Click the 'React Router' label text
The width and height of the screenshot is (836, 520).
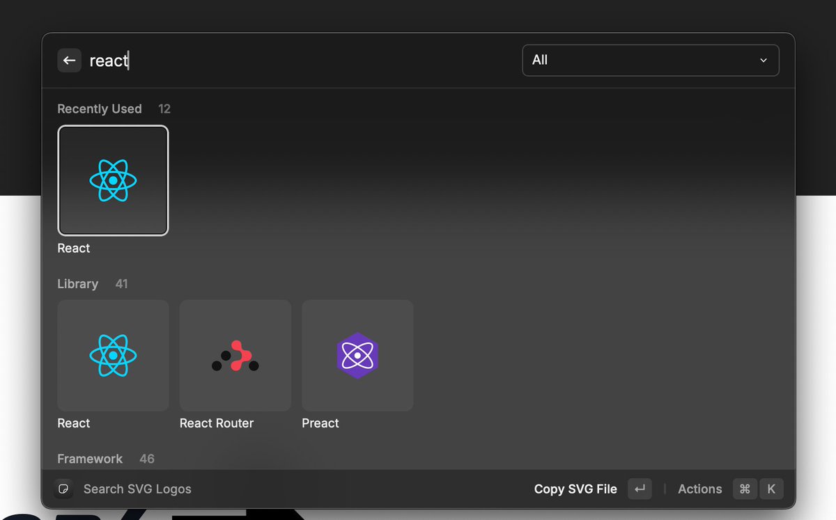(x=217, y=423)
